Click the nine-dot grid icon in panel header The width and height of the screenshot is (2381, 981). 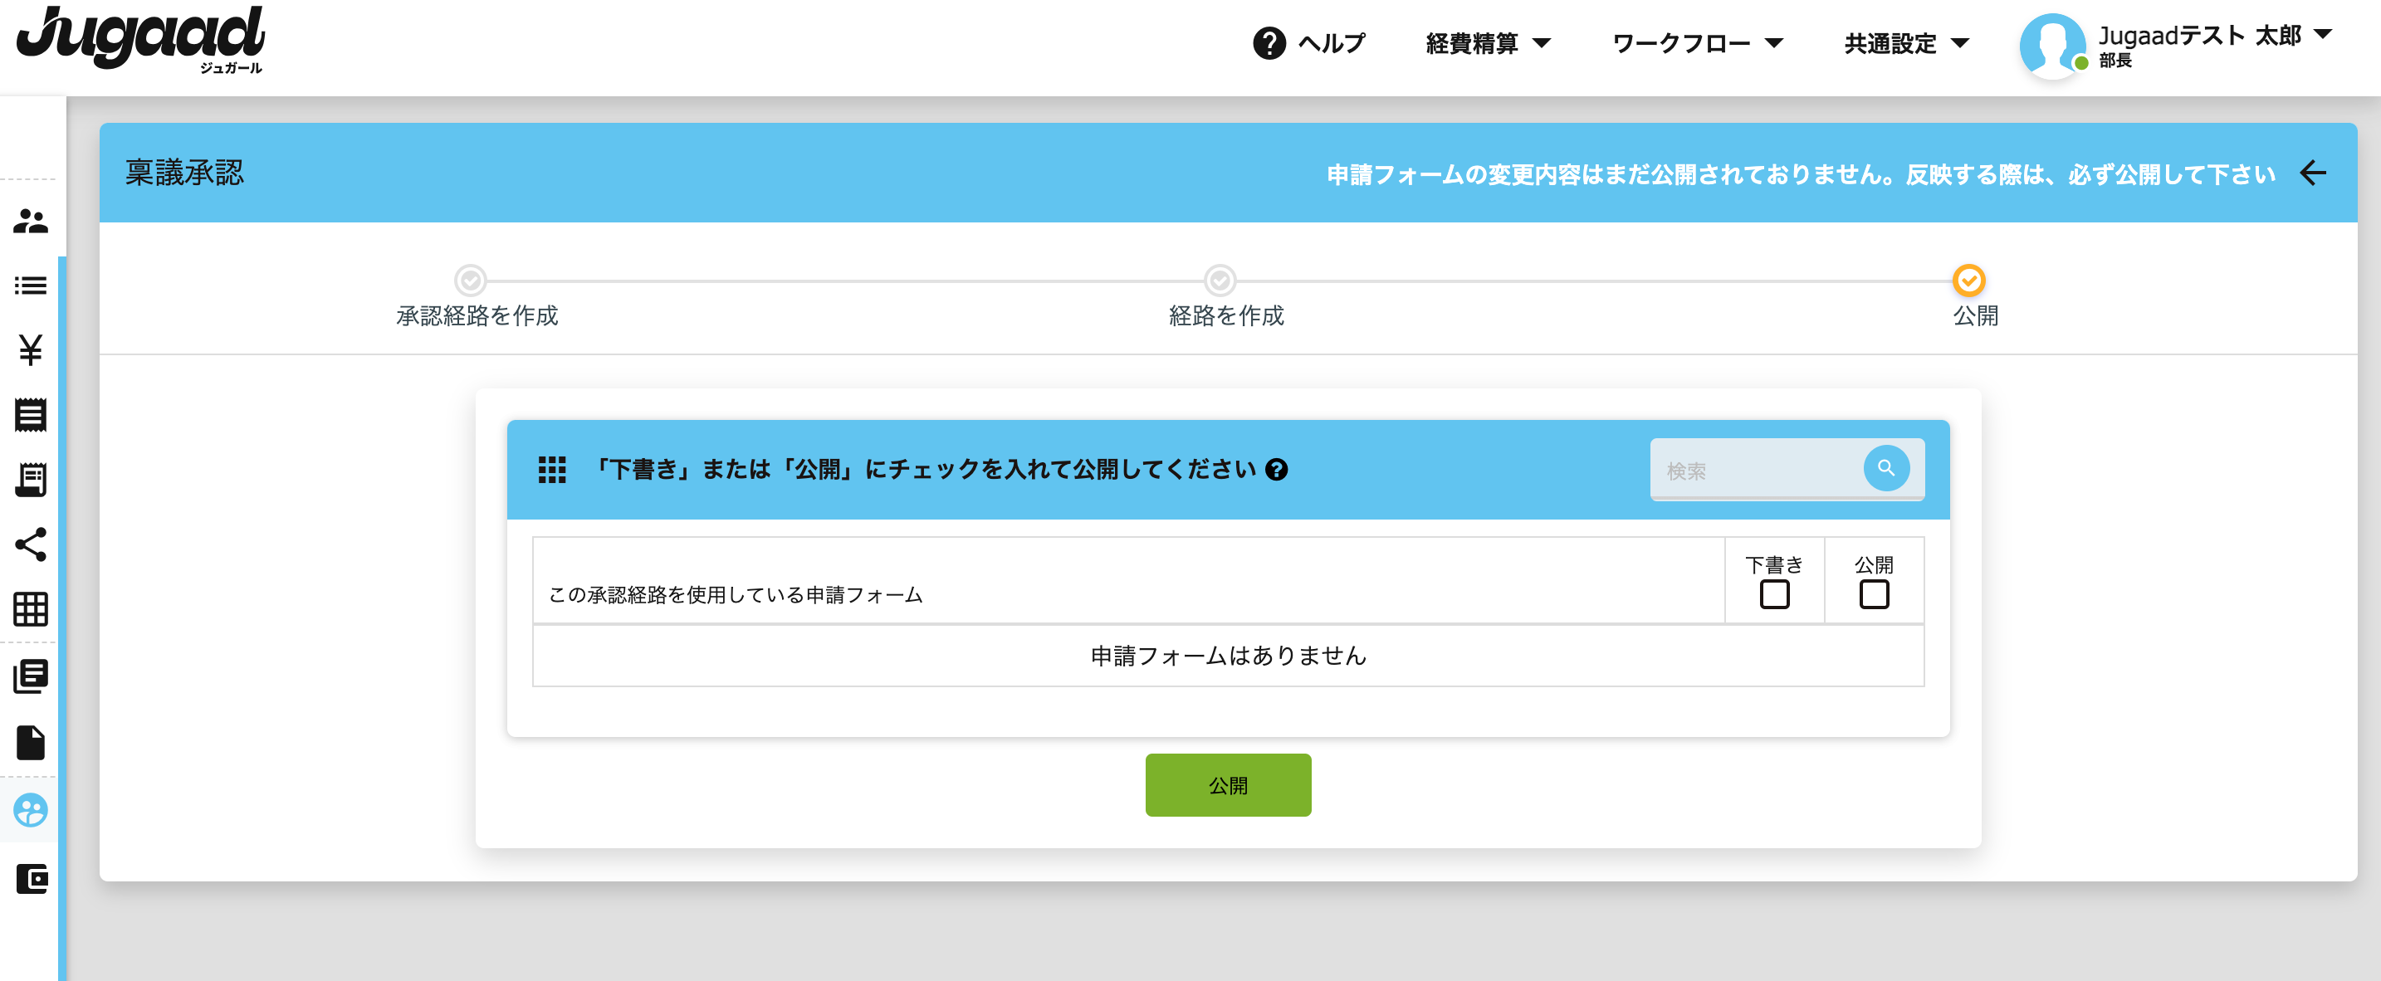(x=552, y=469)
